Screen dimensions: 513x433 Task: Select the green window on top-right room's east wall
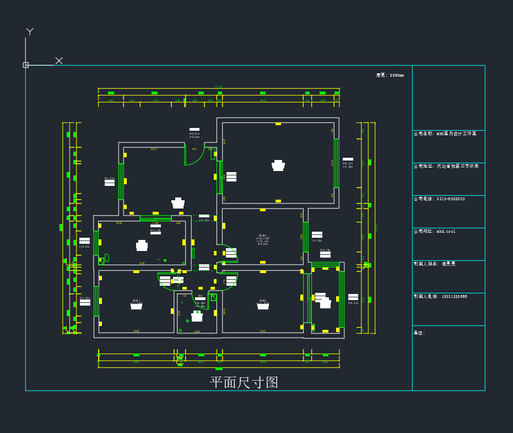coord(336,163)
